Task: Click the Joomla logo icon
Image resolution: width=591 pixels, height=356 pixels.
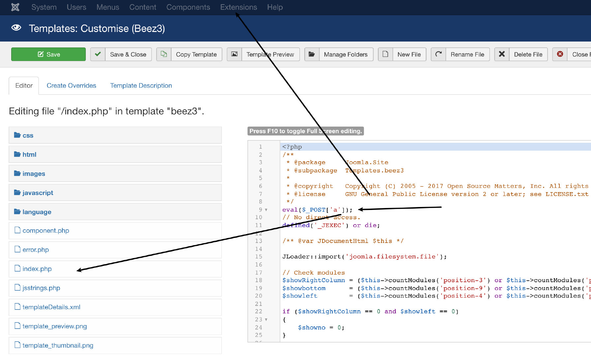Action: (15, 7)
